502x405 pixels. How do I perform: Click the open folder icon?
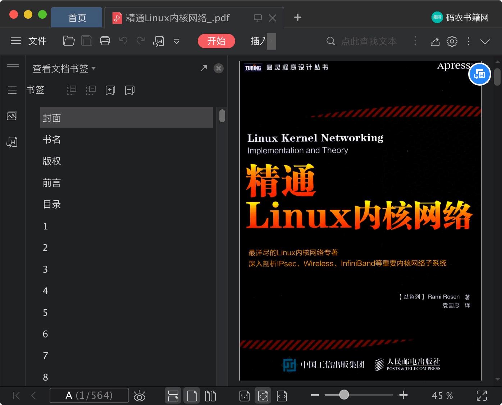(69, 41)
